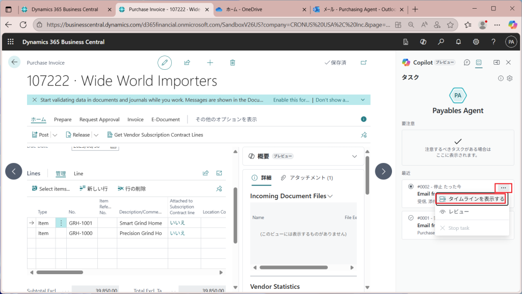Open the Copilot chat bubble icon
The width and height of the screenshot is (522, 294).
click(x=467, y=62)
